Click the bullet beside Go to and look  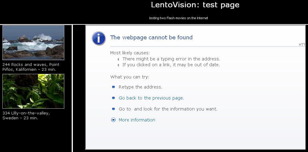coord(113,109)
